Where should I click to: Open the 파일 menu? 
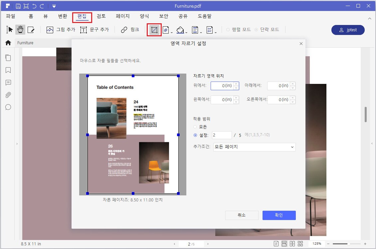tap(11, 16)
